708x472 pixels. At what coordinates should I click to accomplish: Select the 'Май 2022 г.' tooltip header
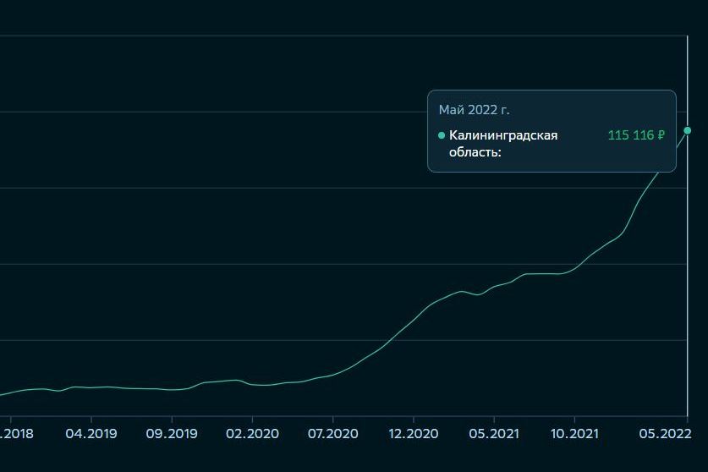[474, 110]
